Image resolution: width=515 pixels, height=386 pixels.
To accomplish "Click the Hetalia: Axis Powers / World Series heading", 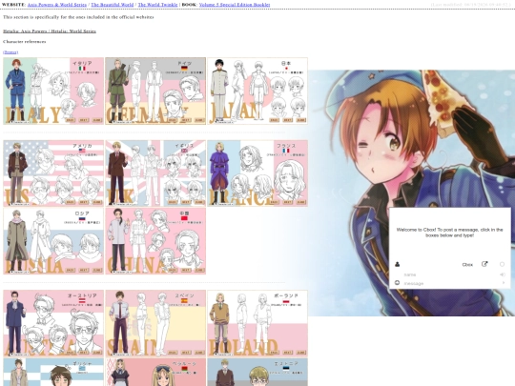I will [50, 31].
